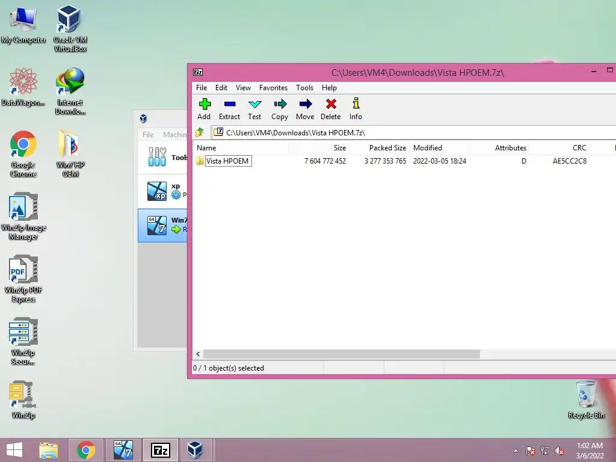Screen dimensions: 616x462
Task: Open the VirtualBox Machine menu
Action: pos(175,134)
